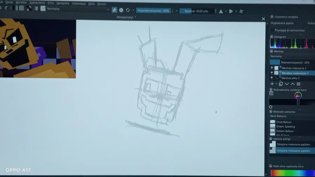
Task: Open the Okno menu
Action: pyautogui.click(x=91, y=3)
